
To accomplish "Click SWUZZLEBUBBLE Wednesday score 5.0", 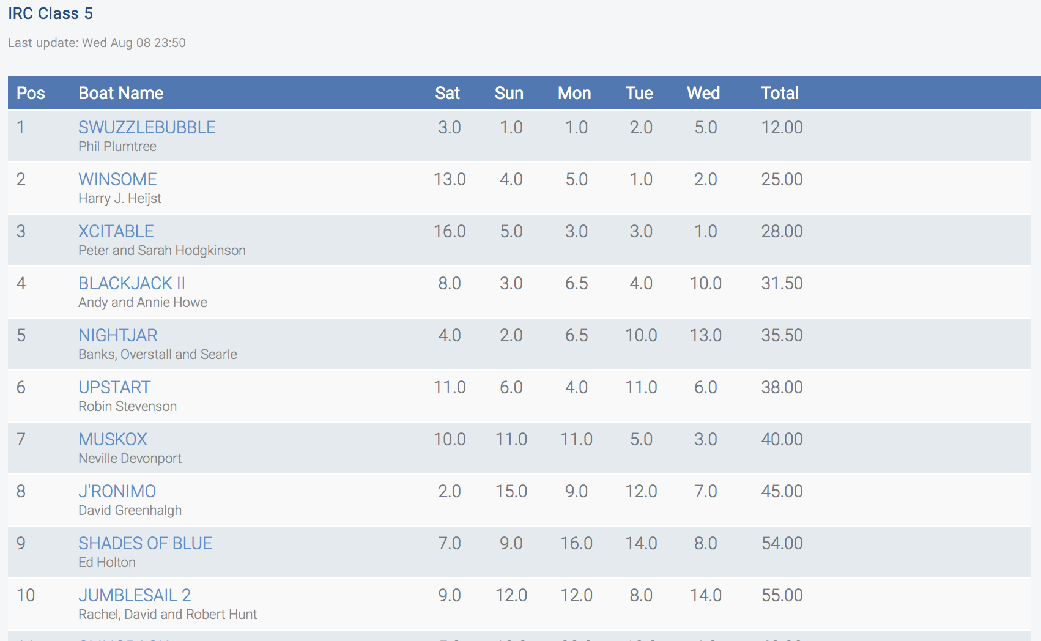I will click(x=706, y=127).
